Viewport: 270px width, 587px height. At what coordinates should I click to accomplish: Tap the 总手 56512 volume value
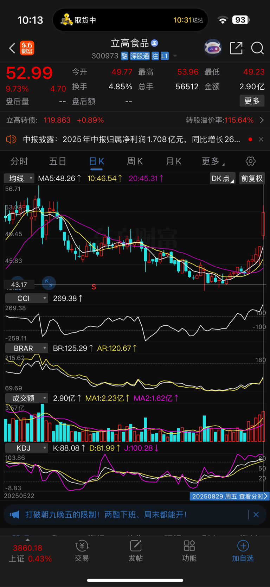187,87
